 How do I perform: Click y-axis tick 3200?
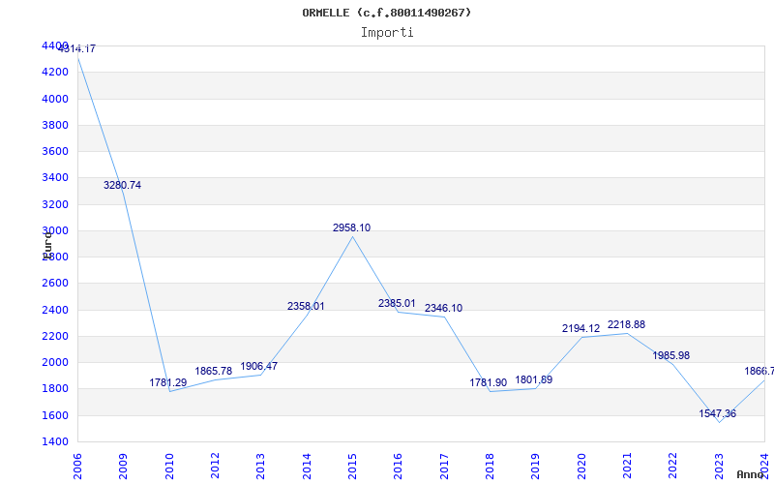pyautogui.click(x=55, y=204)
